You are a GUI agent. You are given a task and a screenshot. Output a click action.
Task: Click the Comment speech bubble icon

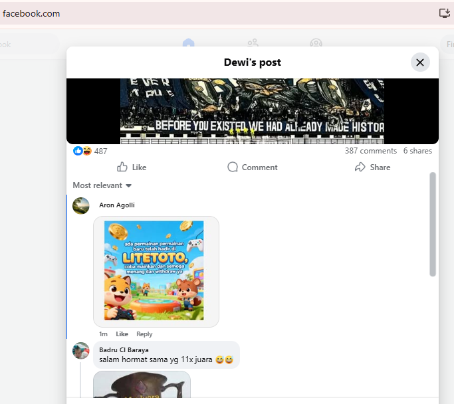[233, 167]
